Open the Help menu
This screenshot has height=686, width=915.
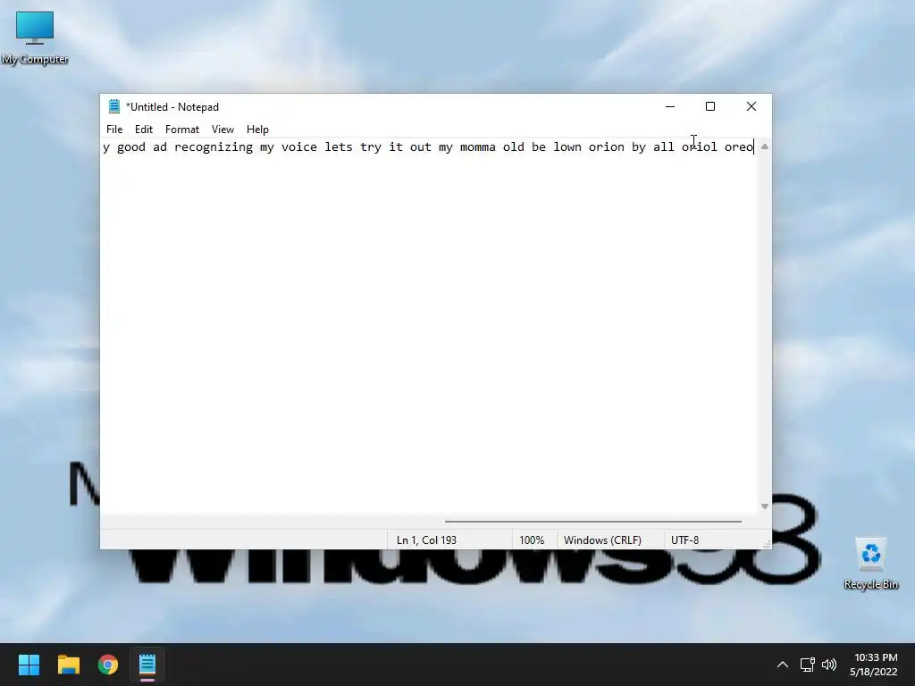[257, 130]
